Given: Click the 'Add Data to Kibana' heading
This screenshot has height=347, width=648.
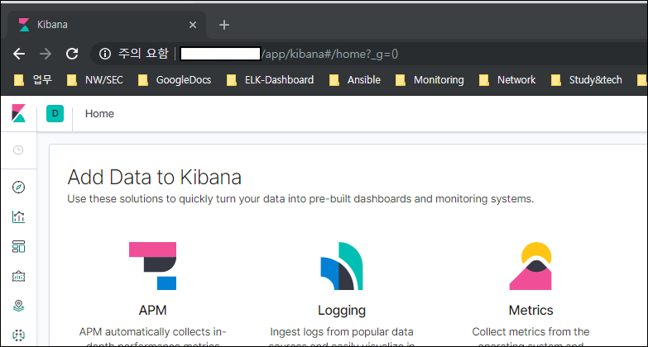Looking at the screenshot, I should point(155,178).
